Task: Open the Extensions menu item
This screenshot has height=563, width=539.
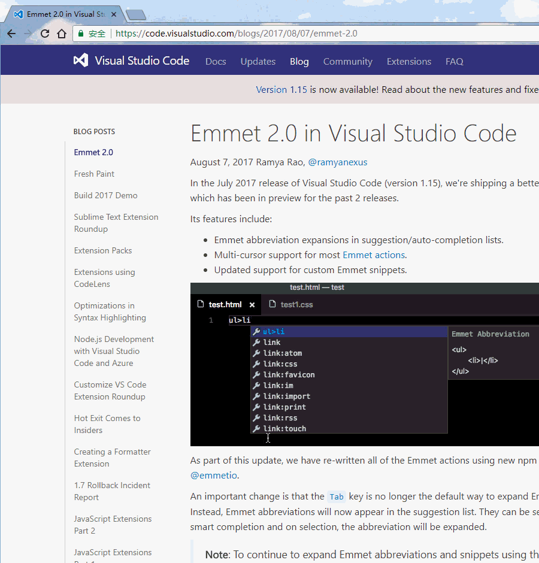Action: point(408,62)
